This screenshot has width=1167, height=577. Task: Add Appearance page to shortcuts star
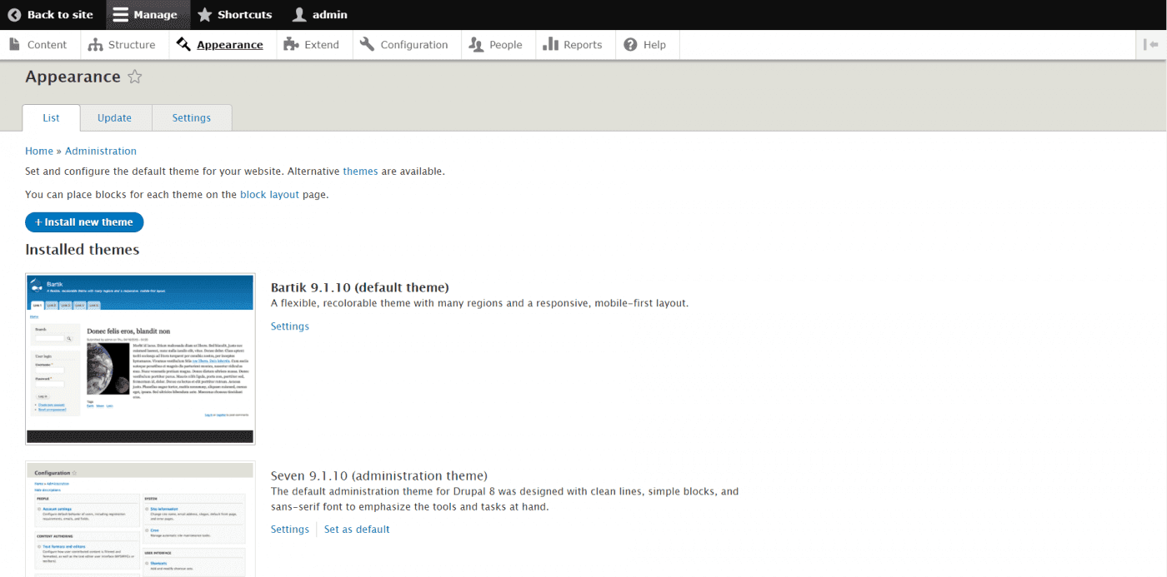point(135,77)
